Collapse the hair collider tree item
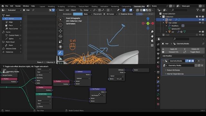This screenshot has height=116, width=206. [164, 23]
